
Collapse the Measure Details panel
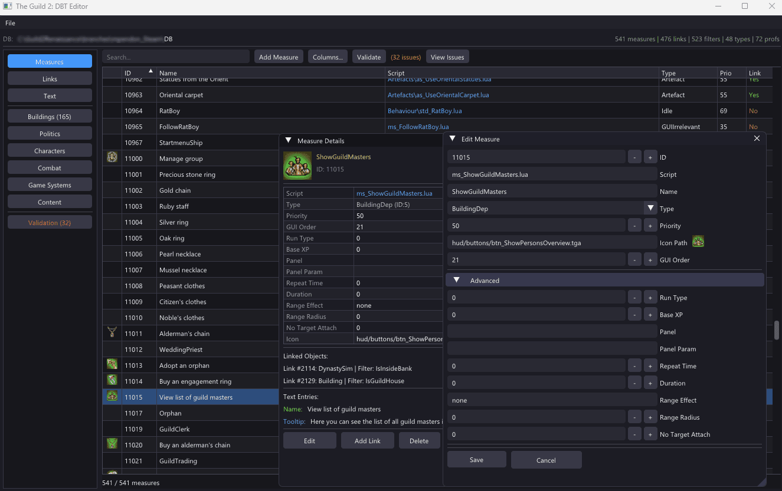click(288, 140)
